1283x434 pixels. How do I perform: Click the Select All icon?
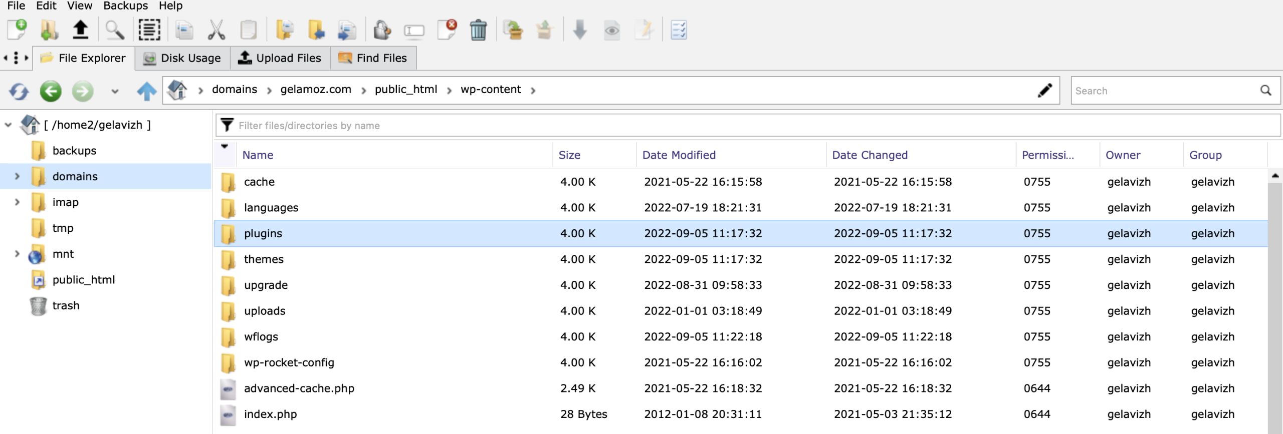149,30
